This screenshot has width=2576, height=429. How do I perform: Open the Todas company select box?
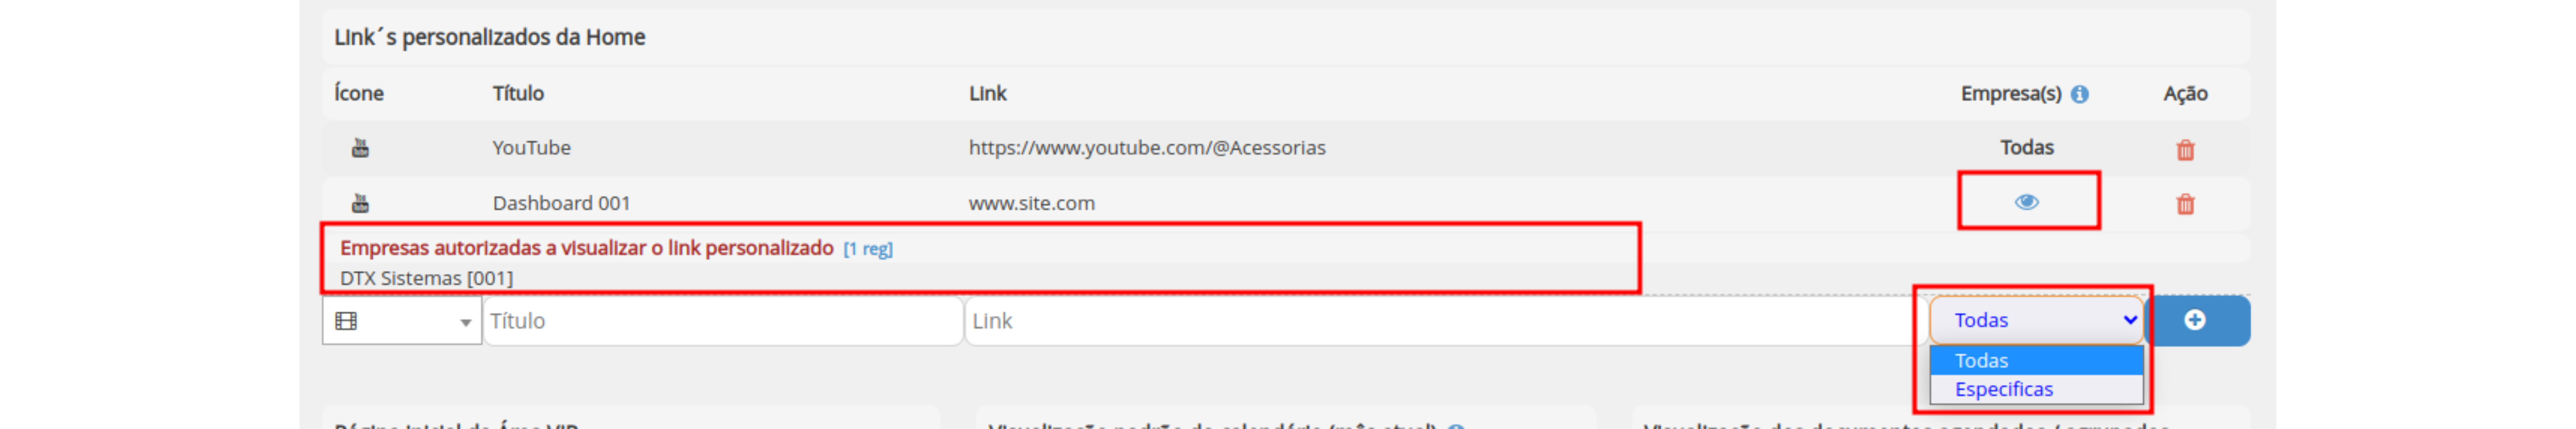2036,320
